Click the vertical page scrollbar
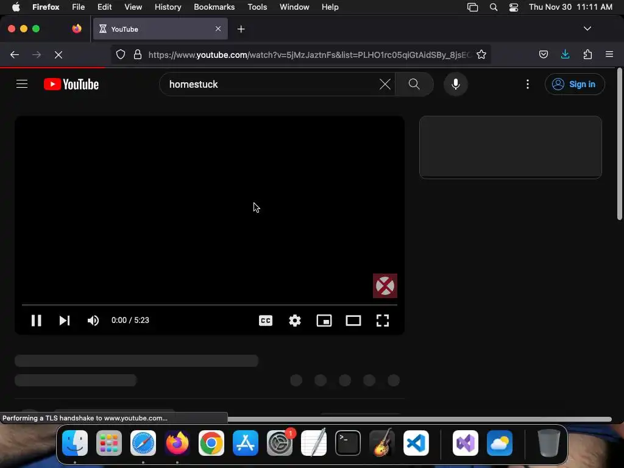This screenshot has height=468, width=624. coord(619,144)
